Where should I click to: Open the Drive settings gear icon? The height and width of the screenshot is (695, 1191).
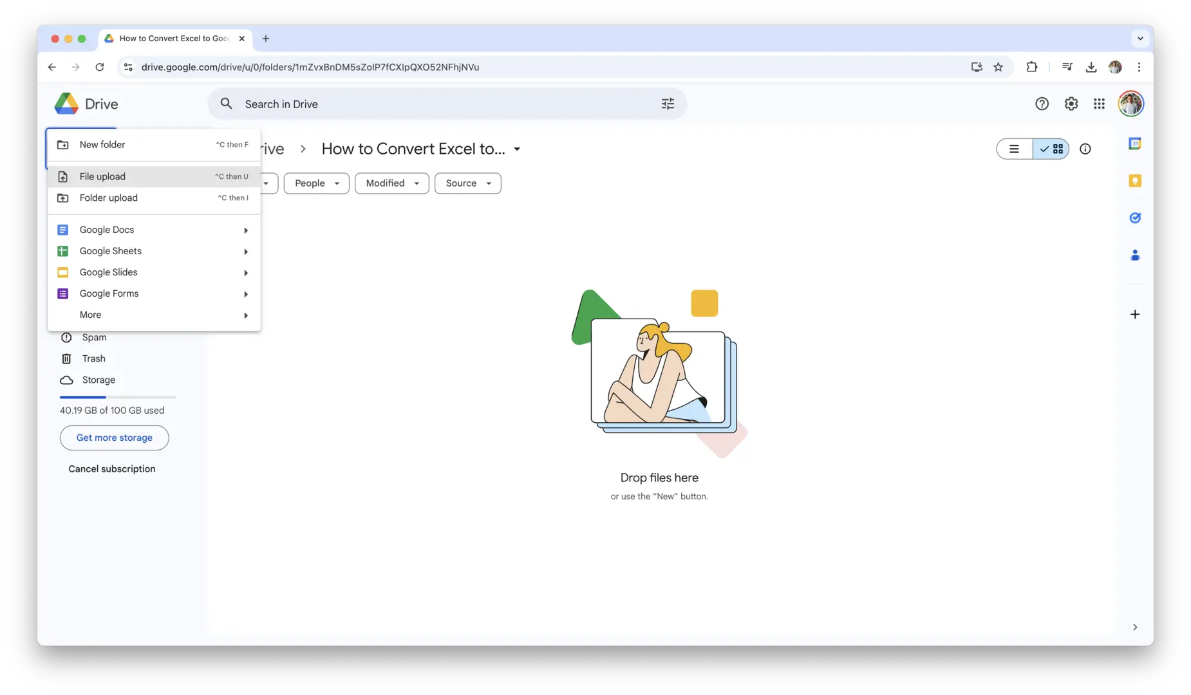1071,104
